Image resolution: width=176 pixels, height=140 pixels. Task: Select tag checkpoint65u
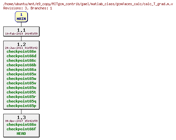coord(21,88)
